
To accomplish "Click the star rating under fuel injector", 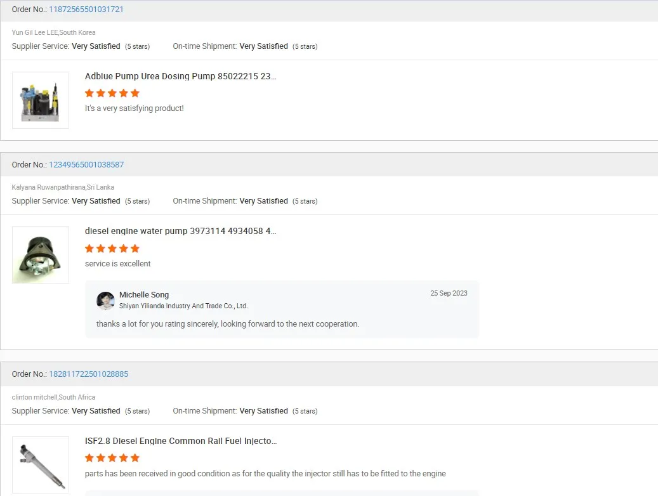I will click(112, 458).
